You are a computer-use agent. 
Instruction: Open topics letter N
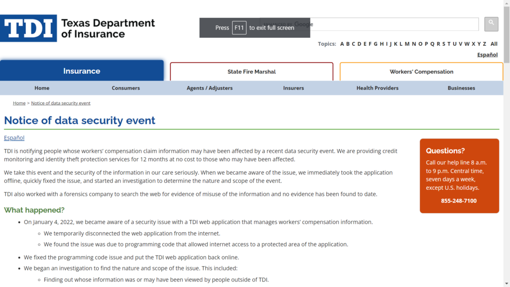tap(414, 44)
